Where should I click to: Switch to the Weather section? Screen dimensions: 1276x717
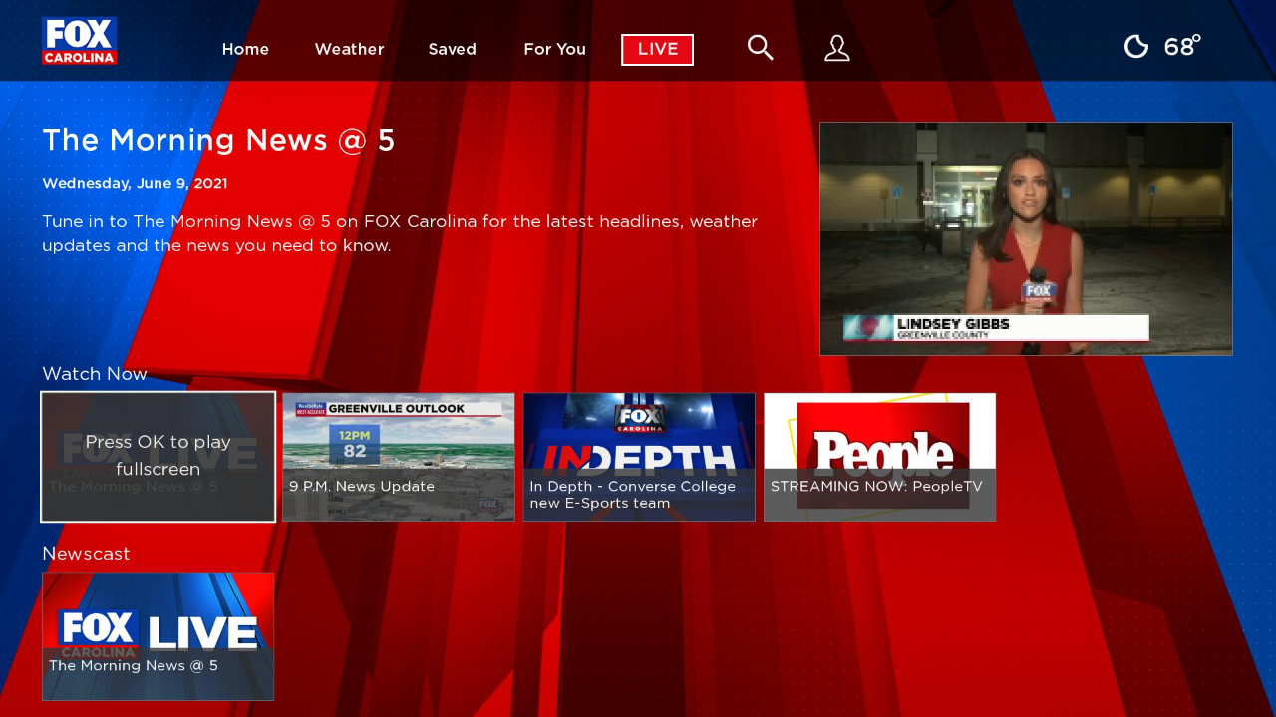pyautogui.click(x=349, y=49)
